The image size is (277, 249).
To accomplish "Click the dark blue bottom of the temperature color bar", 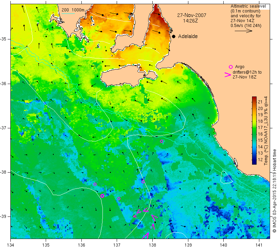I will click(x=254, y=163).
